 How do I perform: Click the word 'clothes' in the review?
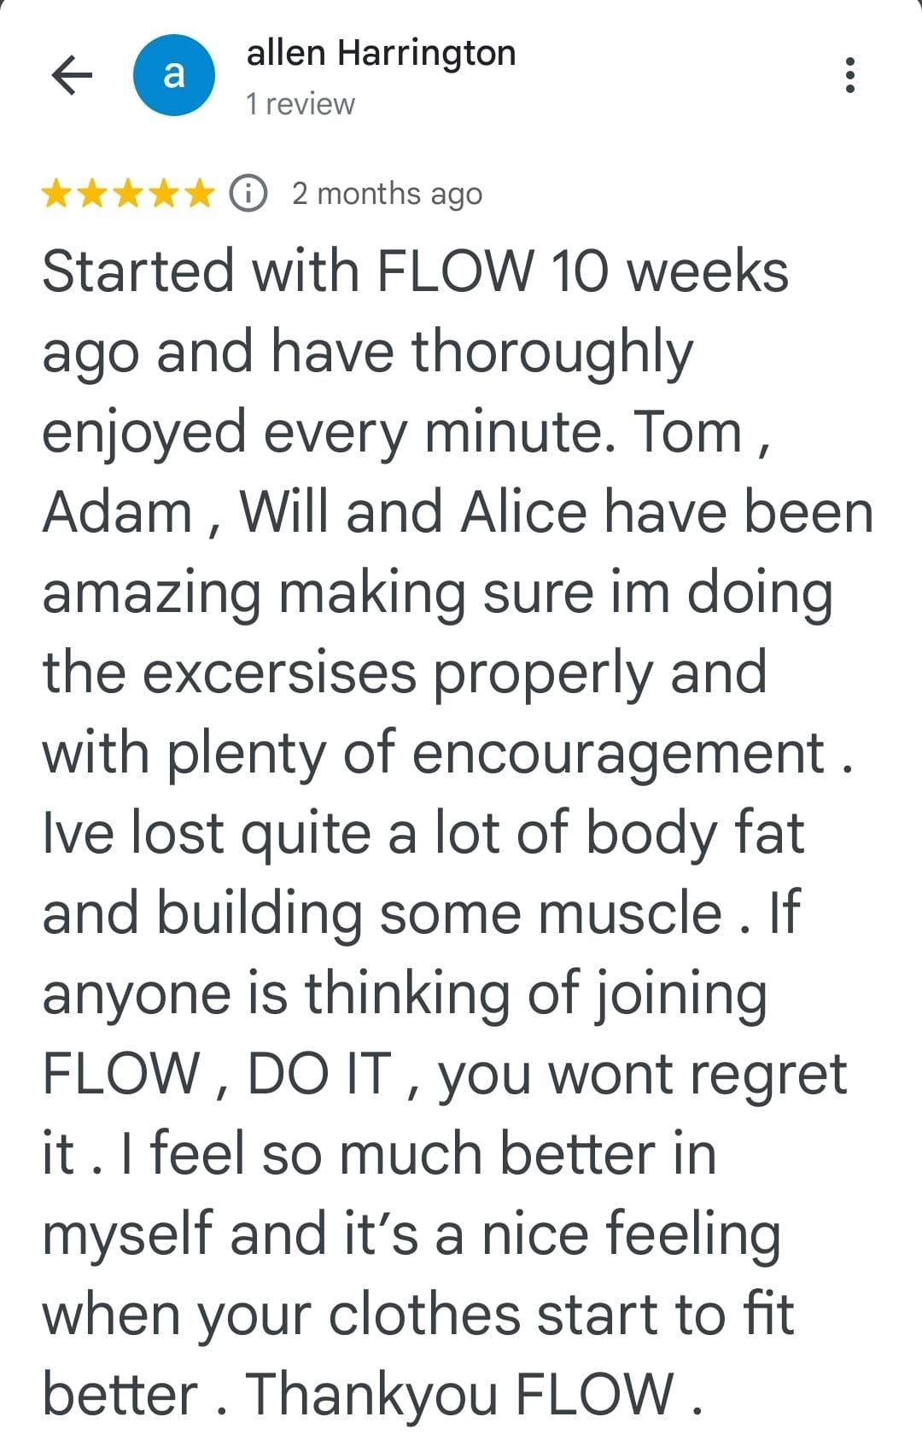[x=423, y=1315]
